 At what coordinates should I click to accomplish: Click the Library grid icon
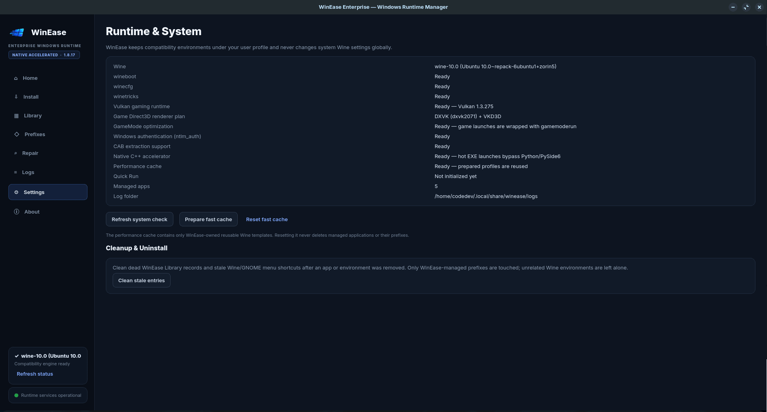click(x=16, y=116)
